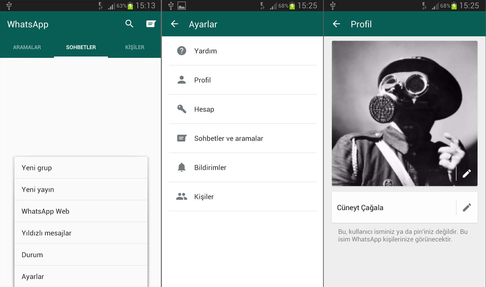Tap the bell icon for Bildirimler
Image resolution: width=486 pixels, height=287 pixels.
point(181,168)
